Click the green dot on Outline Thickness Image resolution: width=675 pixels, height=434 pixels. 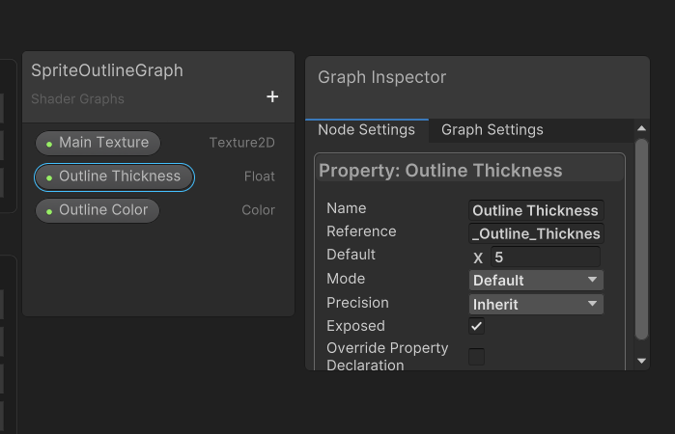click(x=49, y=177)
